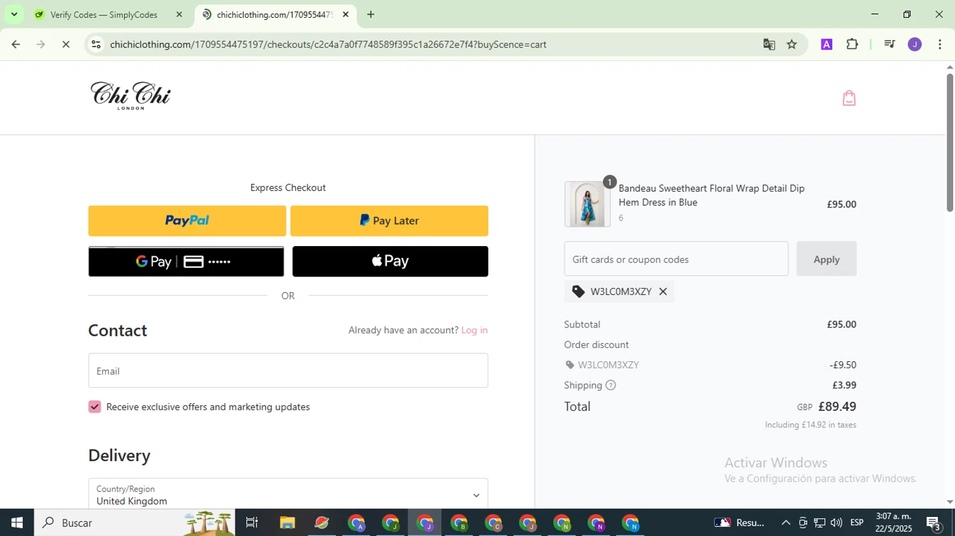The width and height of the screenshot is (955, 536).
Task: View site information icon next to URL
Action: tap(96, 45)
